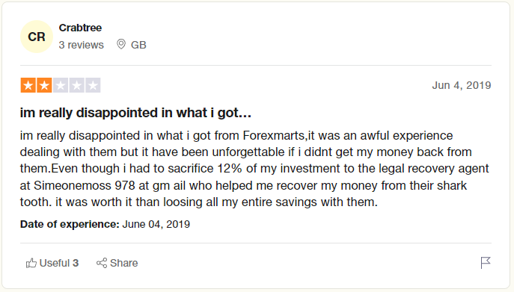Click the Useful count number 3

tap(76, 263)
